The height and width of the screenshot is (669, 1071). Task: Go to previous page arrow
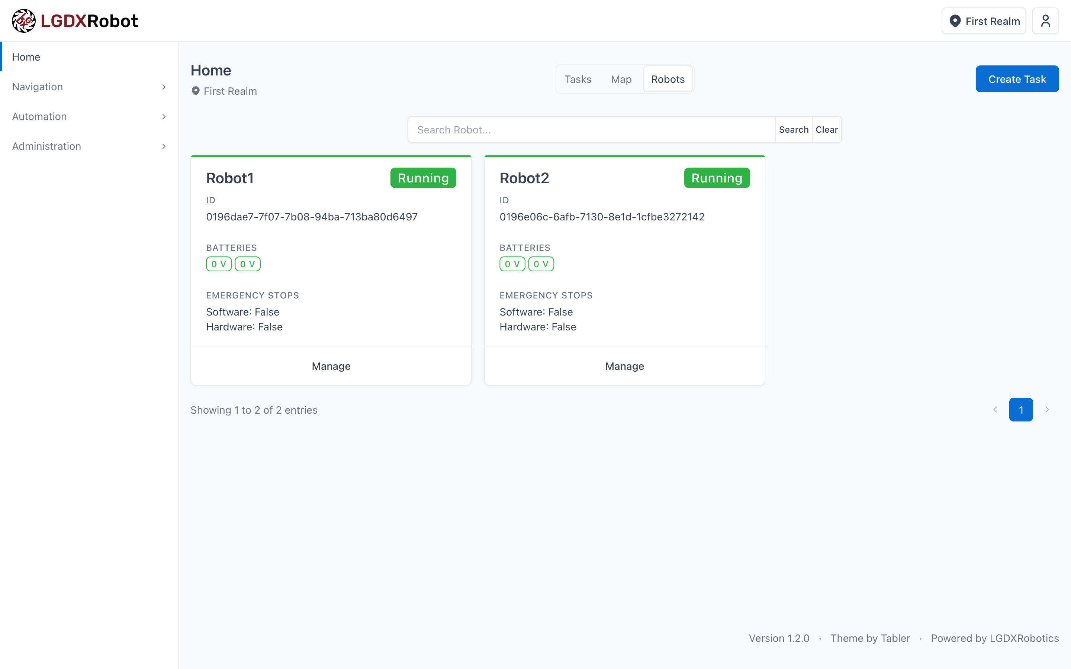coord(995,410)
